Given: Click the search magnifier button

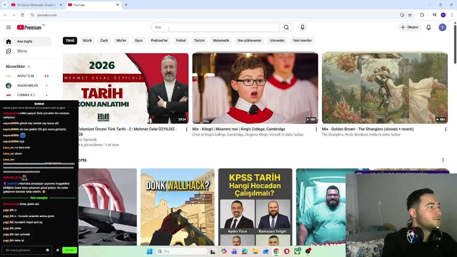Looking at the screenshot, I should tap(286, 27).
